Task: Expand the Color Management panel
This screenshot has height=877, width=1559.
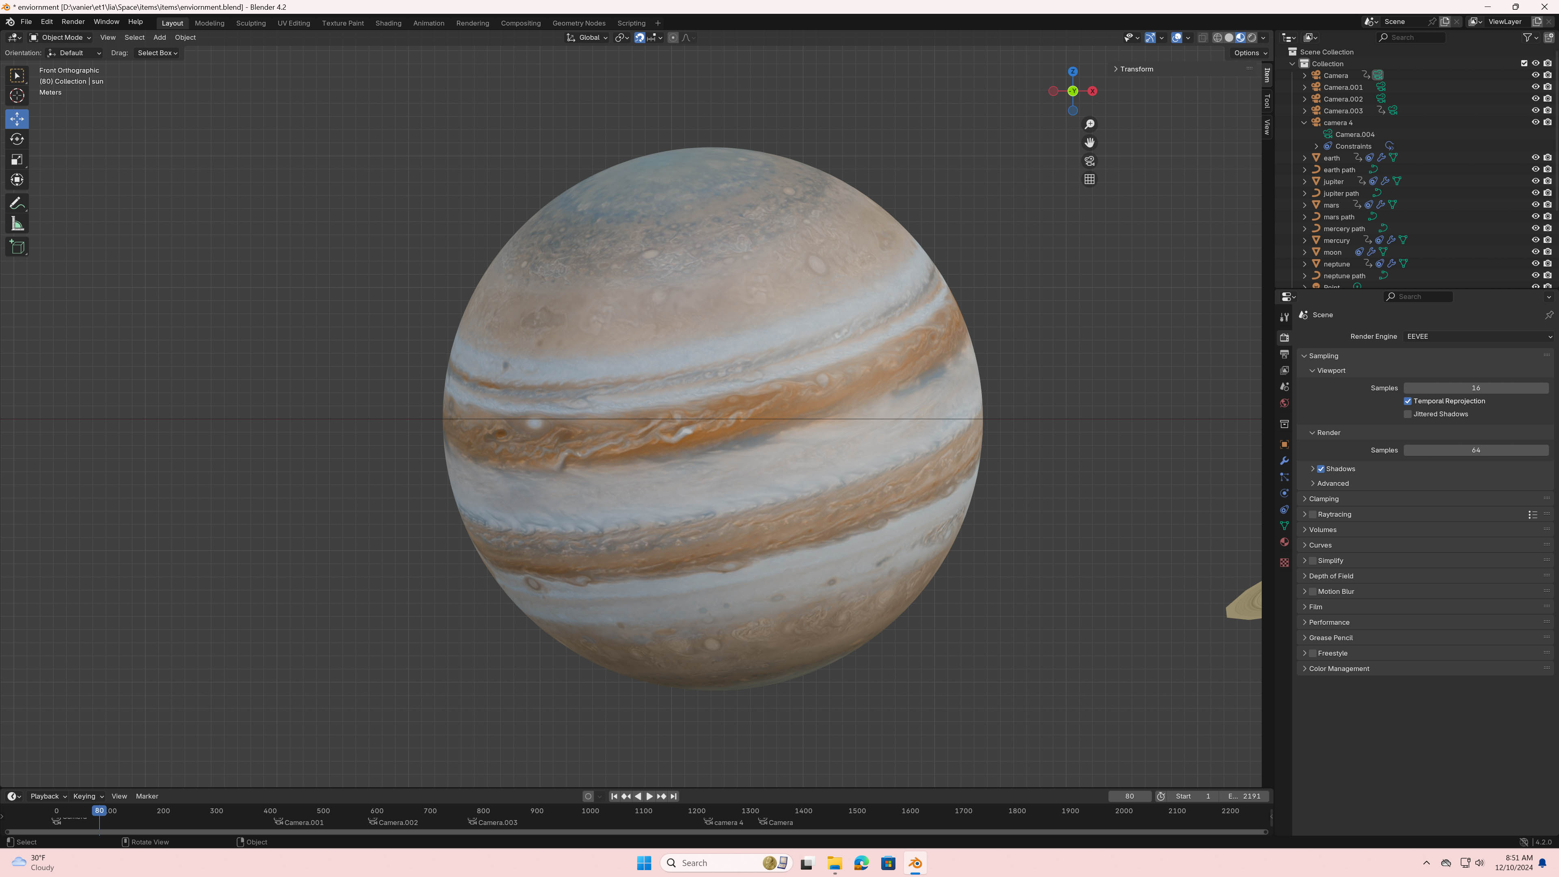Action: click(x=1339, y=669)
